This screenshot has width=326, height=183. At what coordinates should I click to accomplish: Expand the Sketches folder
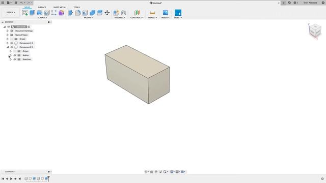pyautogui.click(x=11, y=59)
